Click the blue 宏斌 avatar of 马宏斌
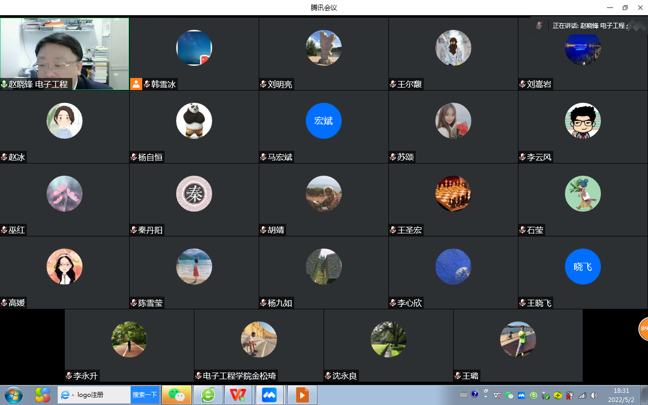Viewport: 648px width, 405px height. pyautogui.click(x=323, y=120)
